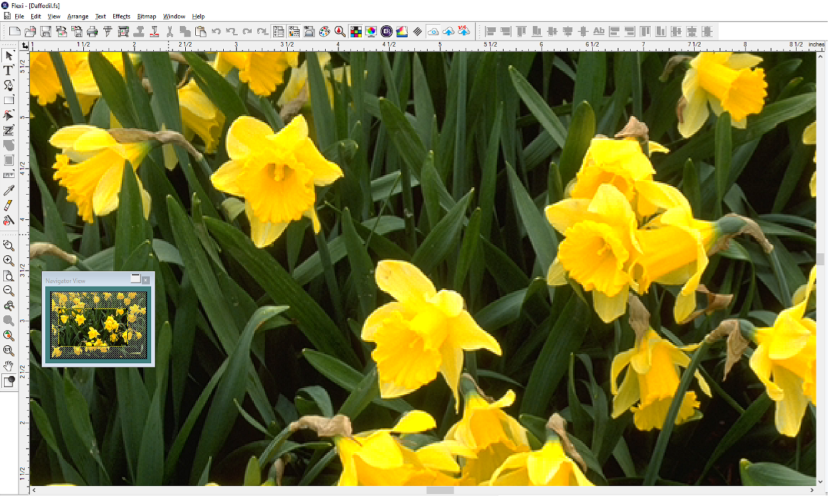Viewport: 828px width, 496px height.
Task: Roll up the Navigator View panel
Action: (136, 279)
